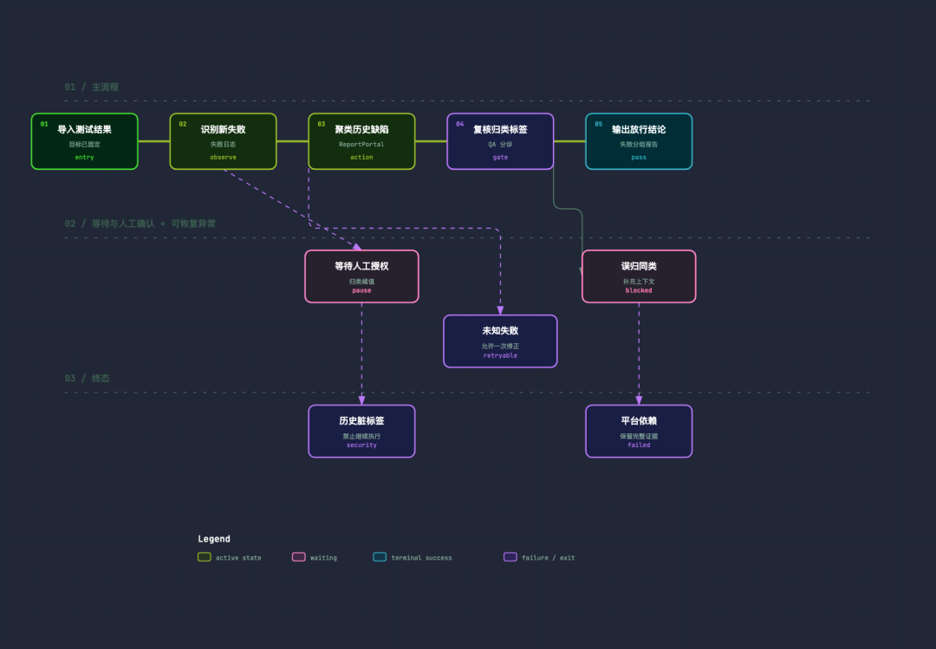Click the 'failed' tag text
The height and width of the screenshot is (649, 936).
pyautogui.click(x=639, y=445)
